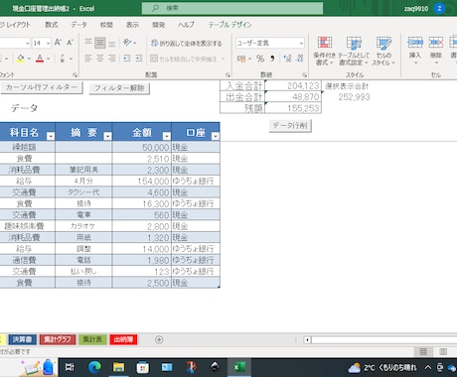Viewport: 457px width, 377px height.
Task: Open the fill color dropdown arrow
Action: click(x=29, y=59)
